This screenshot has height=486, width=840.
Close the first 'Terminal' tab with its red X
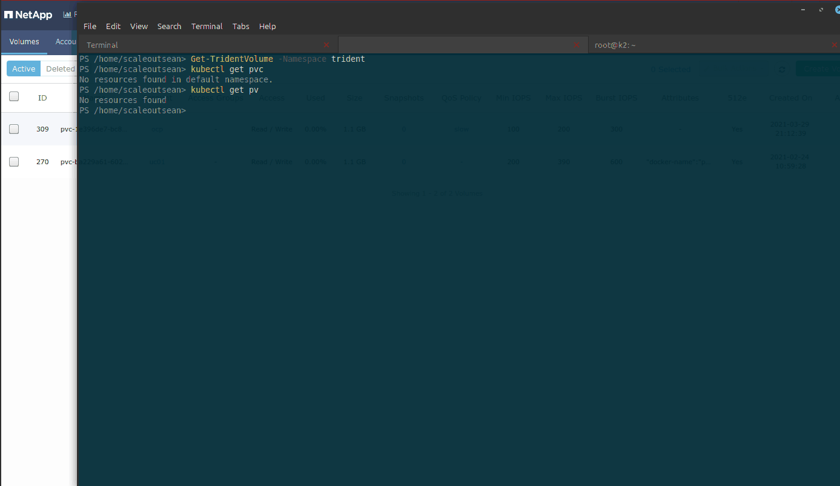326,45
